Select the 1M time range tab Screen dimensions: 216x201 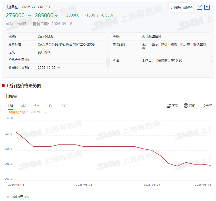(x=10, y=106)
